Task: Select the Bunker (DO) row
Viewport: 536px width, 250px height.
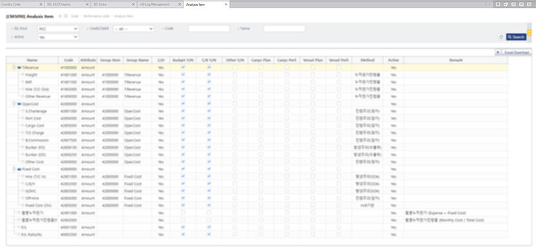Action: tap(257, 155)
